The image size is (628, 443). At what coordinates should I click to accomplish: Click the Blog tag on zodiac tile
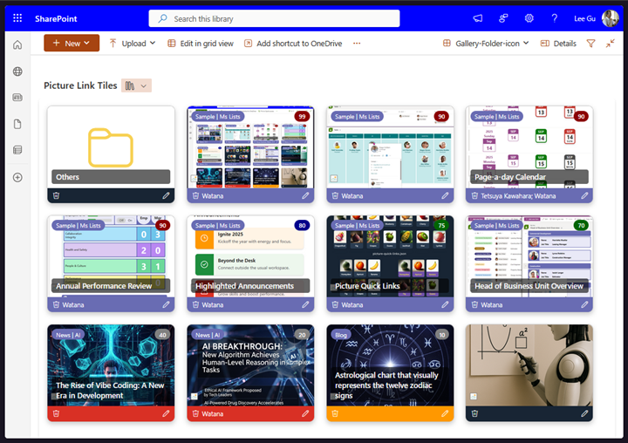tap(341, 335)
